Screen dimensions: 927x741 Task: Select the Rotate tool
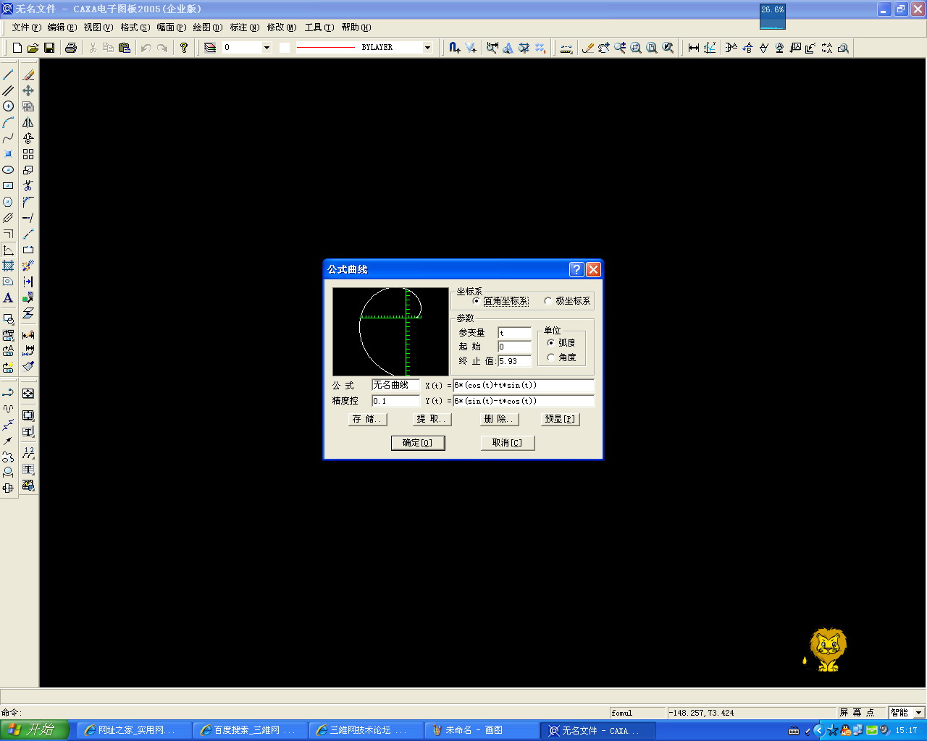click(x=28, y=138)
